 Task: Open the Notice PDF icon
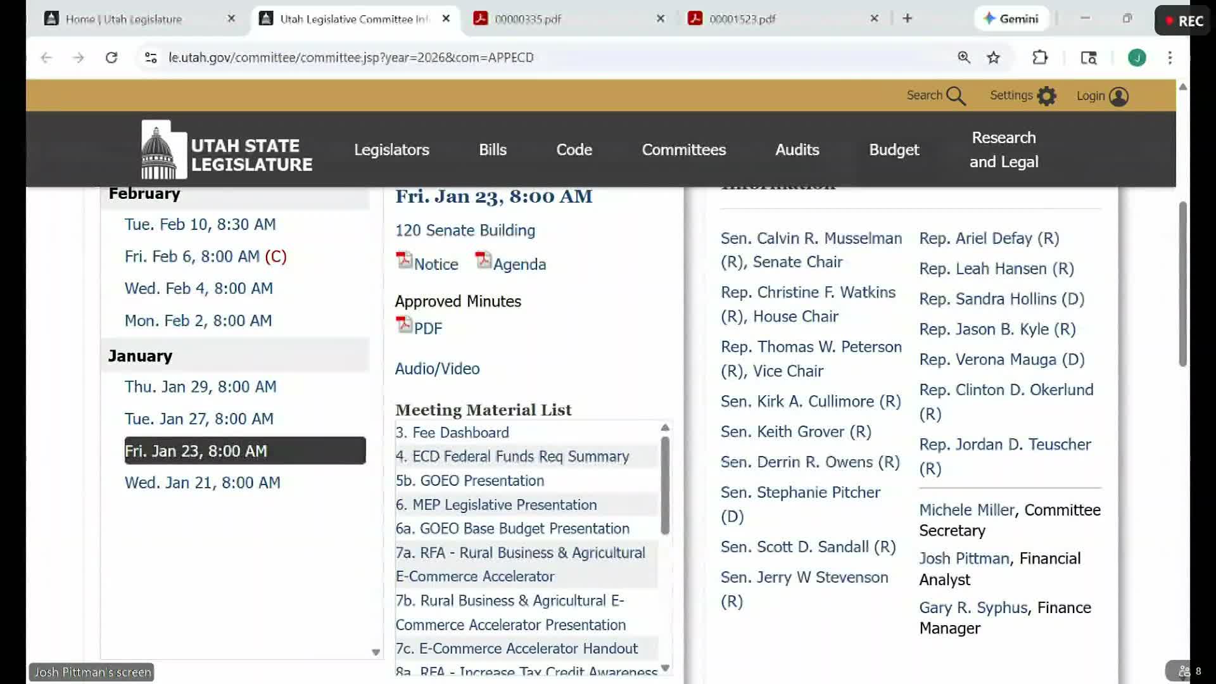[x=404, y=261]
